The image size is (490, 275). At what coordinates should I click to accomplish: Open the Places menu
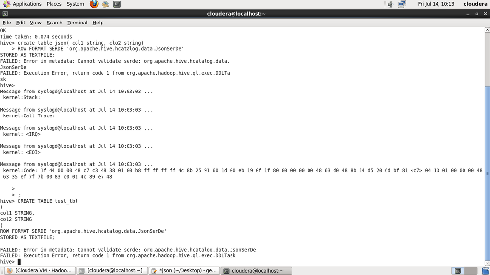click(x=54, y=4)
